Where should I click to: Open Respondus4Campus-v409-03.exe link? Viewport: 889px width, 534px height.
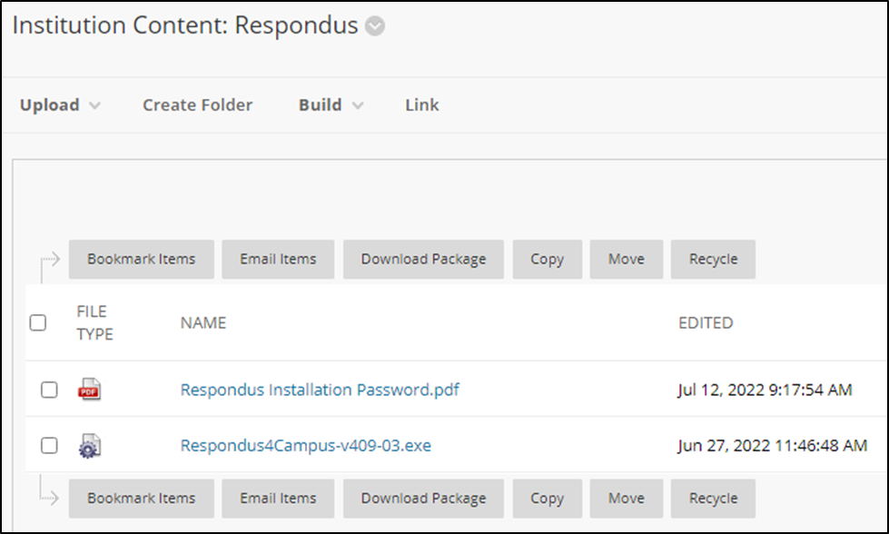point(306,446)
